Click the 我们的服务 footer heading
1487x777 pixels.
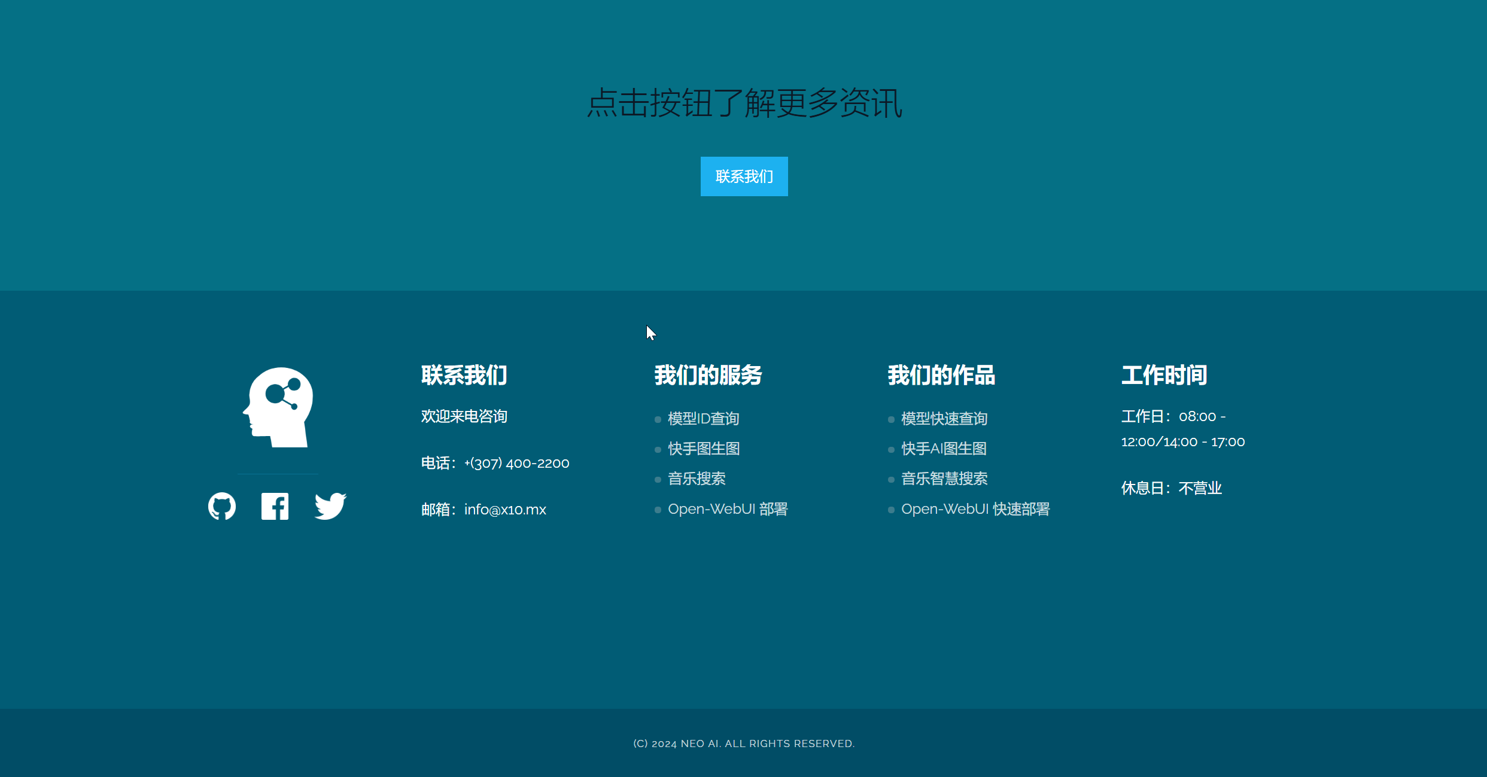tap(708, 375)
